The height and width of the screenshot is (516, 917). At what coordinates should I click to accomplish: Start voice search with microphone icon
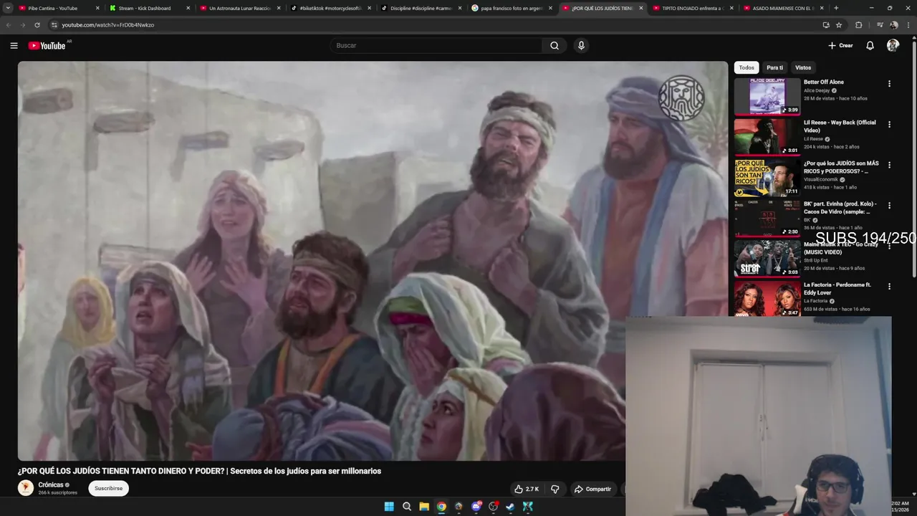[581, 45]
